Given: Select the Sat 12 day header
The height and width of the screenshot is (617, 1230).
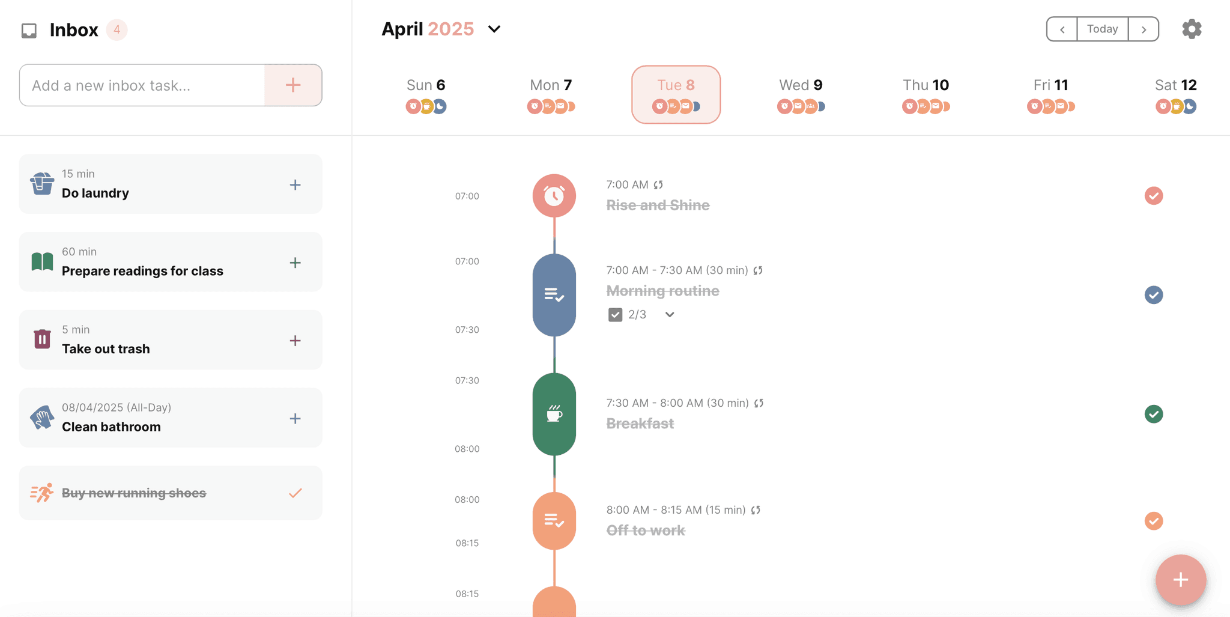Looking at the screenshot, I should (1174, 85).
